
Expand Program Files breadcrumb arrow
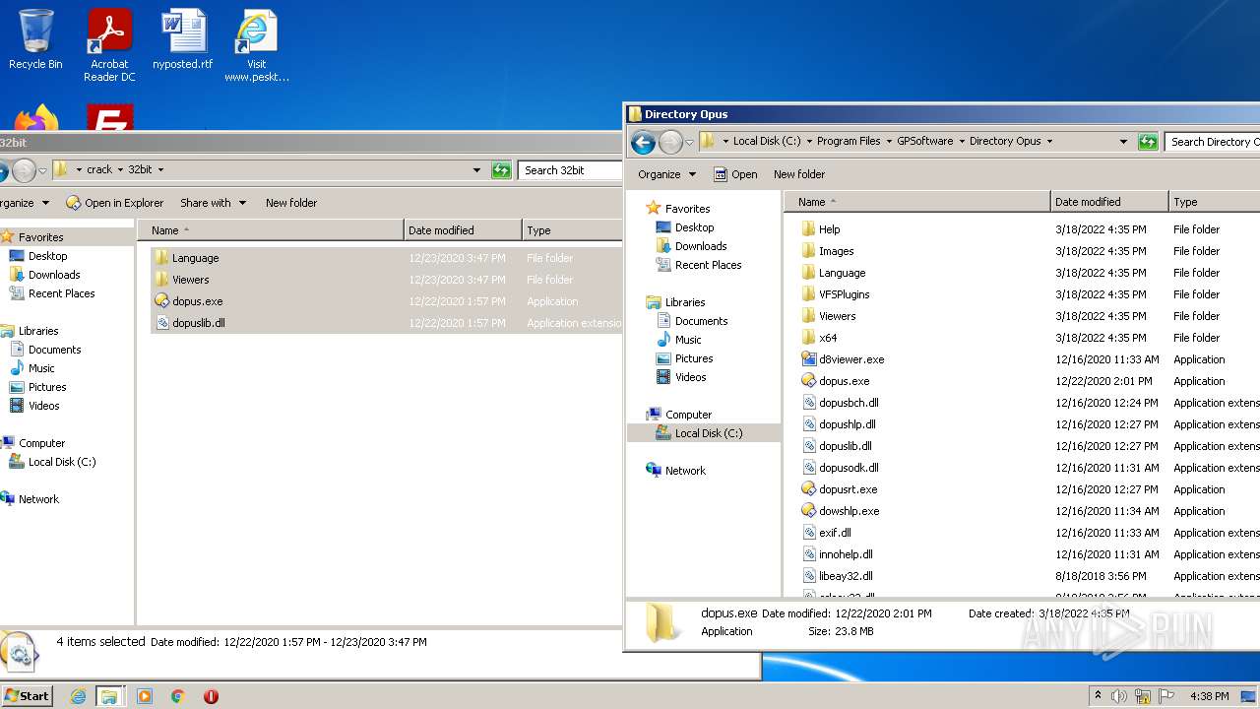click(889, 142)
